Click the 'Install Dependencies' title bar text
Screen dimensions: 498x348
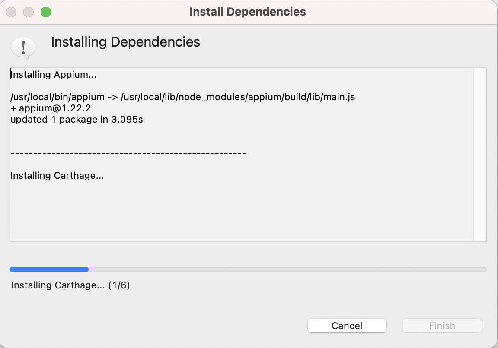coord(247,12)
